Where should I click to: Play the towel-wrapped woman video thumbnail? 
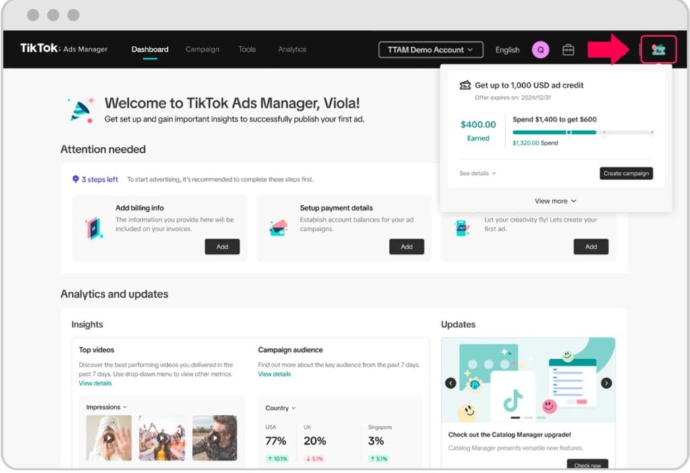coord(108,438)
